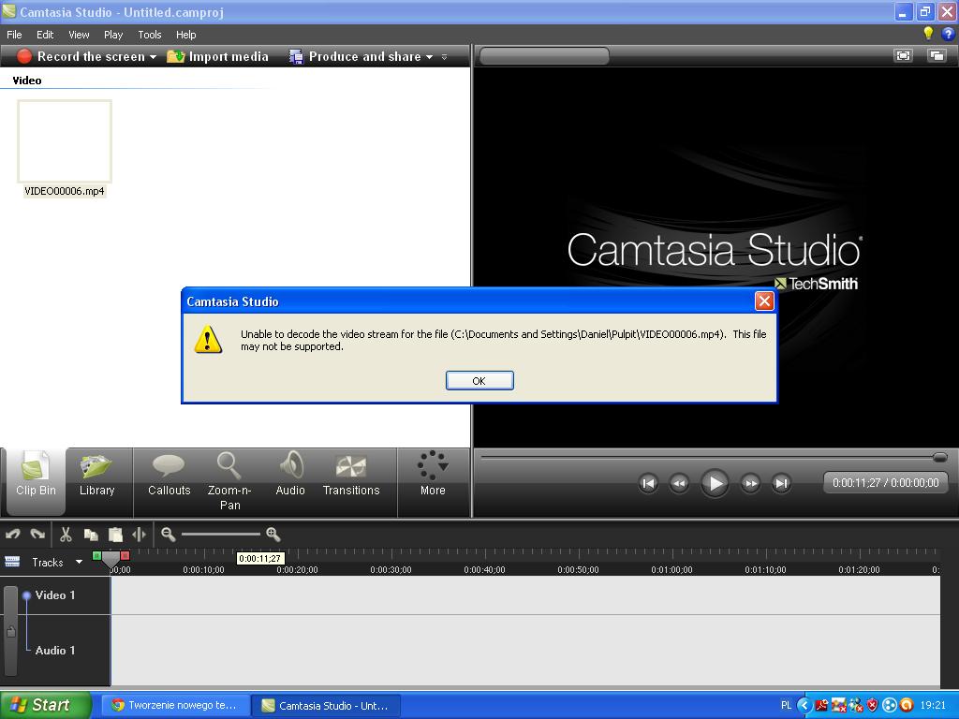Click Import media button
Viewport: 959px width, 719px height.
coord(217,56)
